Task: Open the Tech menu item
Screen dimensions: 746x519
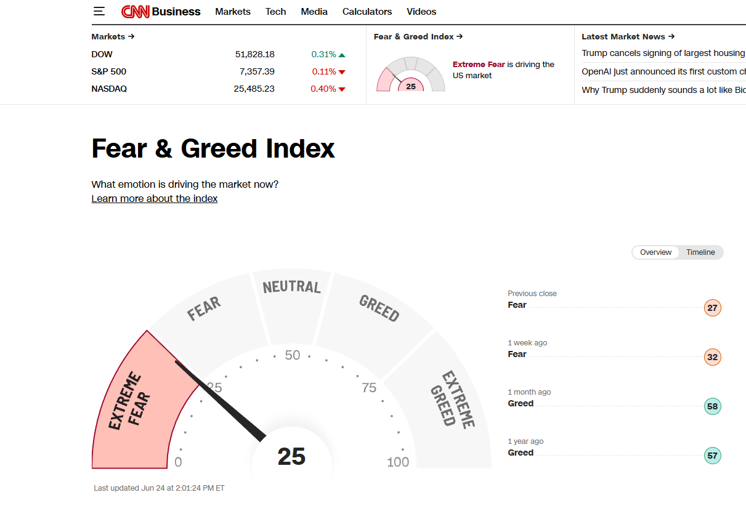Action: pyautogui.click(x=275, y=12)
